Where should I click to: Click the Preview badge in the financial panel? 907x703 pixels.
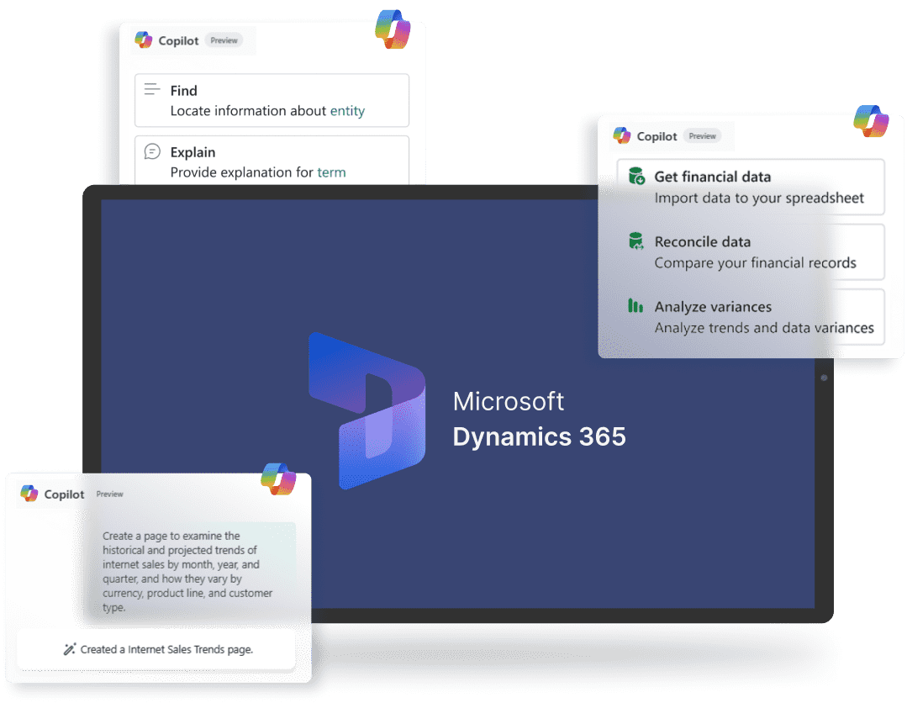702,136
